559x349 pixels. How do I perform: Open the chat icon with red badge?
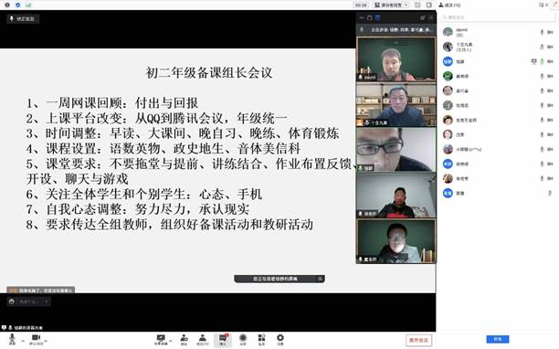[x=223, y=340]
